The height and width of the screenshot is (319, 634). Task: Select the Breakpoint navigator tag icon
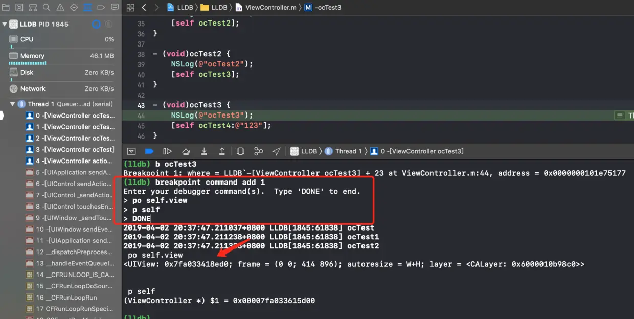click(x=100, y=7)
